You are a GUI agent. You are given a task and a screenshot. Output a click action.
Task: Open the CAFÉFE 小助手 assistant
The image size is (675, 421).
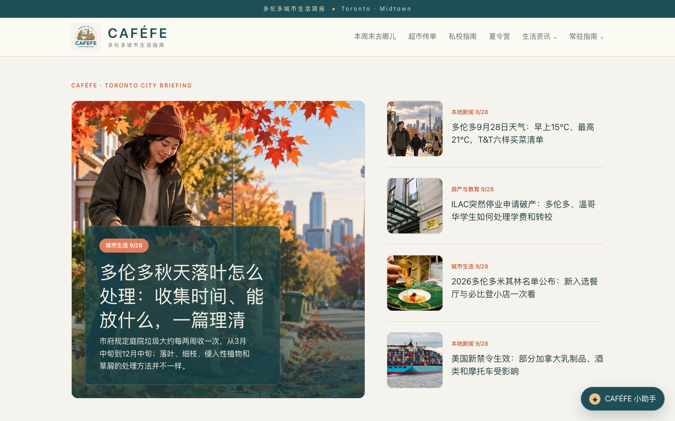622,399
